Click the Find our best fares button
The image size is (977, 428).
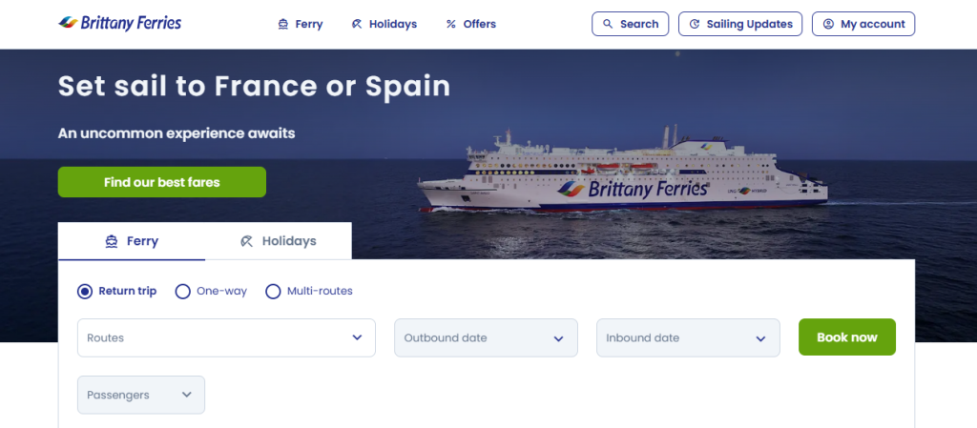coord(162,182)
